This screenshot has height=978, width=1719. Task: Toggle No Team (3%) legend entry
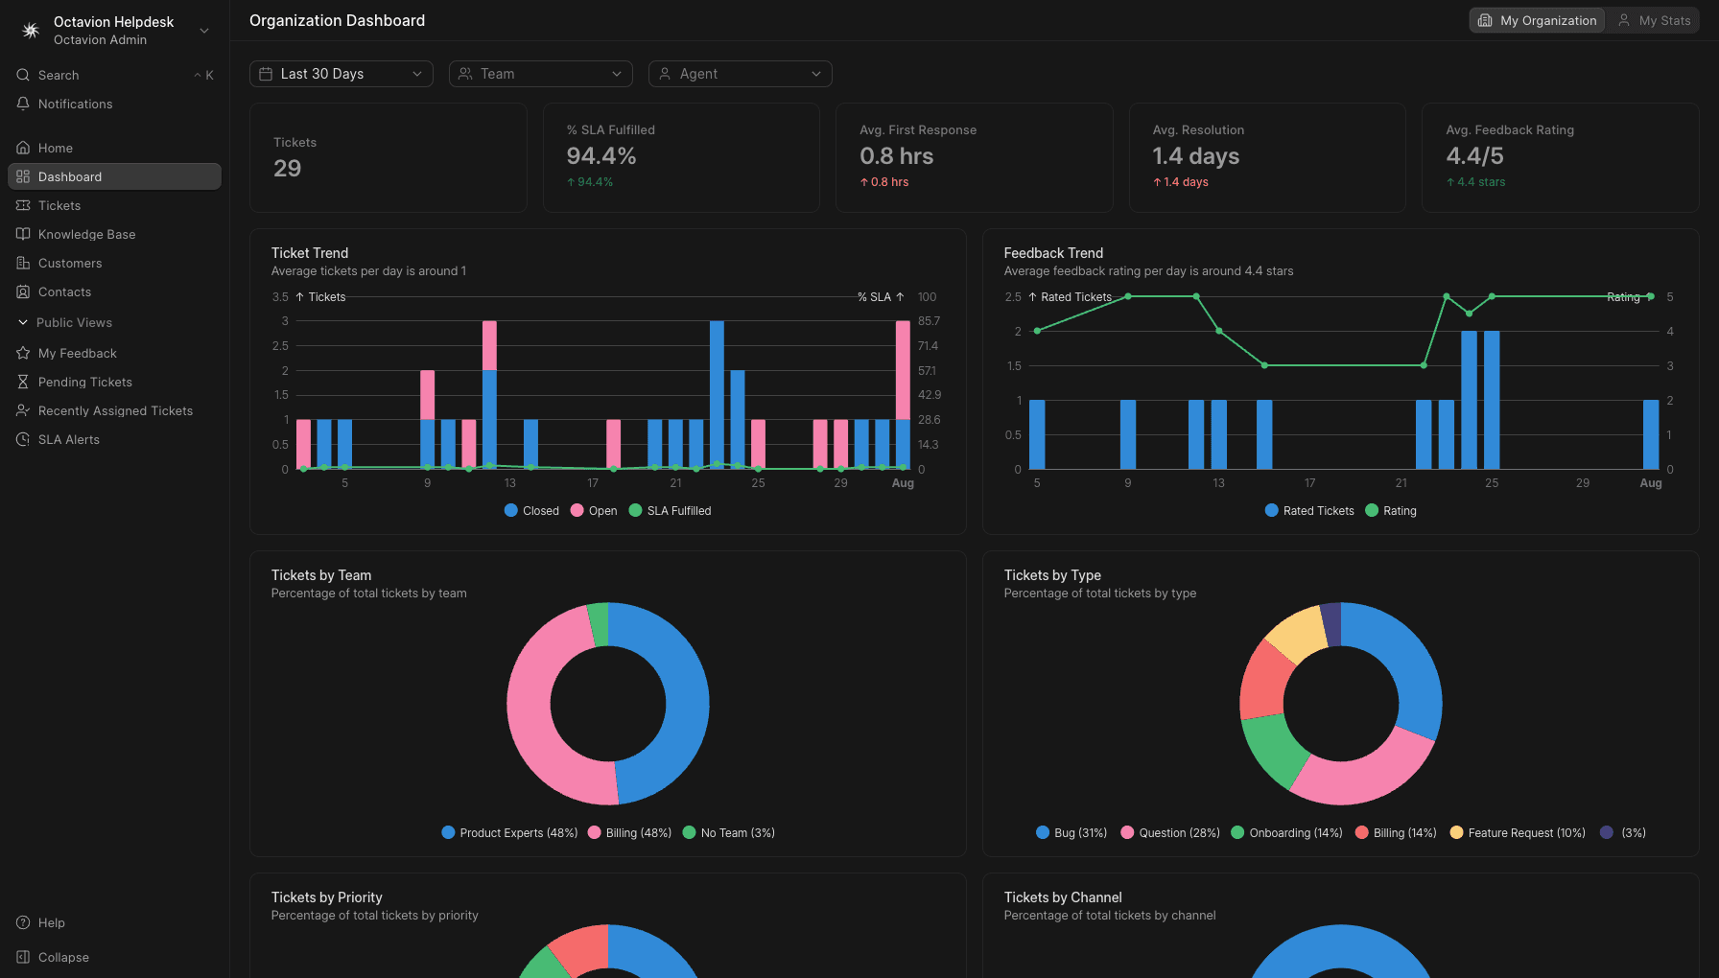(x=729, y=833)
